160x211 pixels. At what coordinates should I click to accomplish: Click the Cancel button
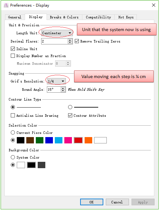117,202
